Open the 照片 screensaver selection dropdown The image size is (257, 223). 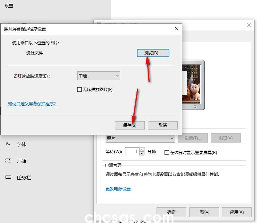tap(140, 138)
